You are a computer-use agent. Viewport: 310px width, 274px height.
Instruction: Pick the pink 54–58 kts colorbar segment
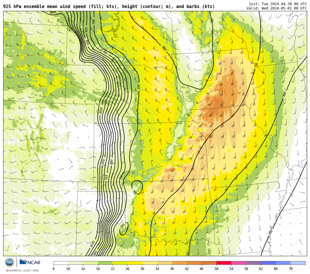click(239, 263)
